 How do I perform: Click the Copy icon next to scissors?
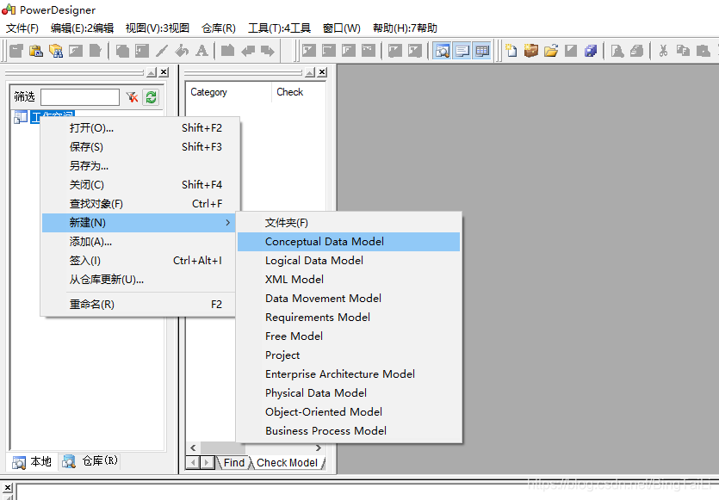[x=683, y=51]
